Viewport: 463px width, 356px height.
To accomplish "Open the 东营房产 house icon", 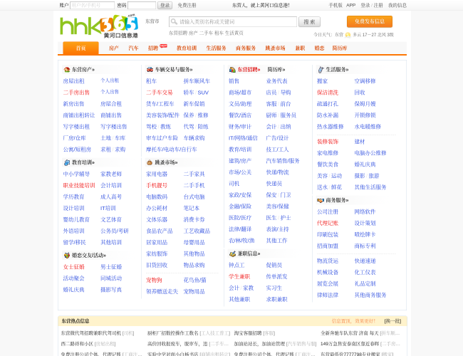I will [x=67, y=70].
